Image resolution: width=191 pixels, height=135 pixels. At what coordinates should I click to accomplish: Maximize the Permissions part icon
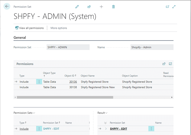click(x=170, y=64)
